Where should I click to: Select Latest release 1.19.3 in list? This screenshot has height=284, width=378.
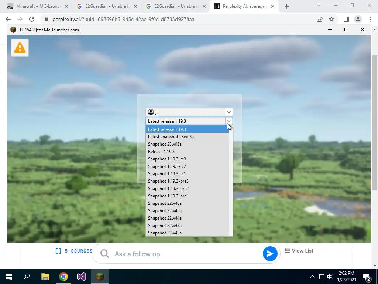[187, 129]
